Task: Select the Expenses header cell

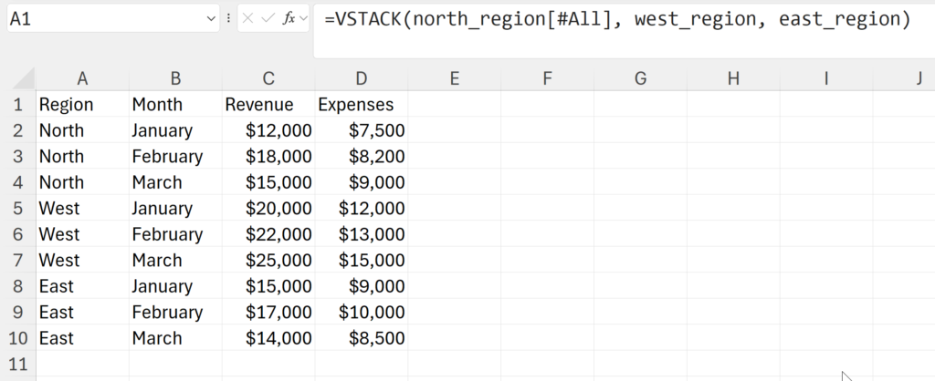Action: (x=362, y=104)
